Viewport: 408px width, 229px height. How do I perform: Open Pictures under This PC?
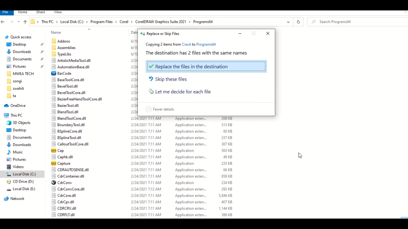[x=16, y=160]
